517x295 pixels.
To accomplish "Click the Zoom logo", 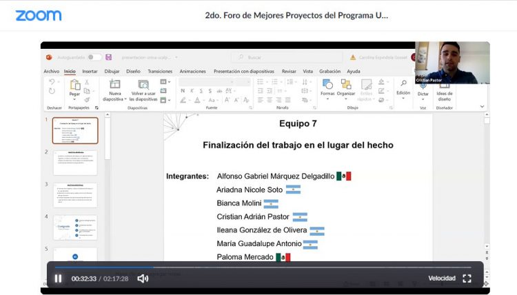I will (38, 15).
